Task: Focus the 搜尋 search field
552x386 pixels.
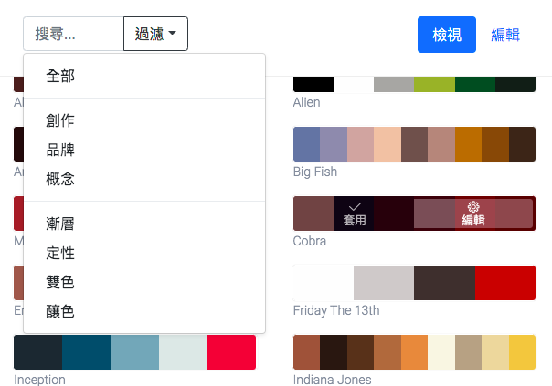Action: click(73, 34)
